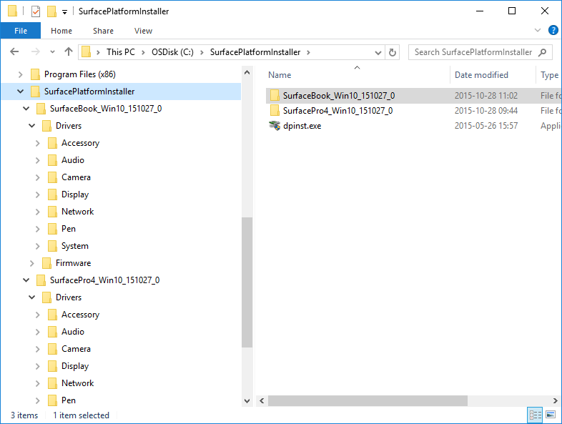Go back with the Back arrow
Image resolution: width=562 pixels, height=424 pixels.
pyautogui.click(x=14, y=52)
